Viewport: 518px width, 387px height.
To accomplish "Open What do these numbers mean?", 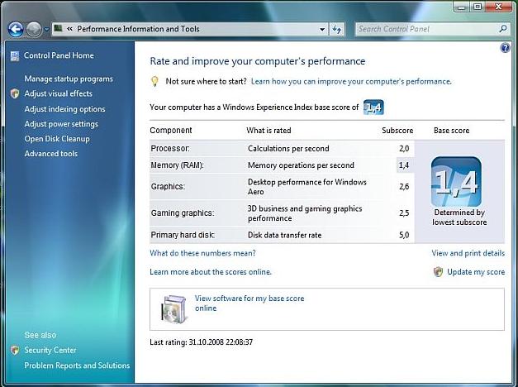I will 202,253.
